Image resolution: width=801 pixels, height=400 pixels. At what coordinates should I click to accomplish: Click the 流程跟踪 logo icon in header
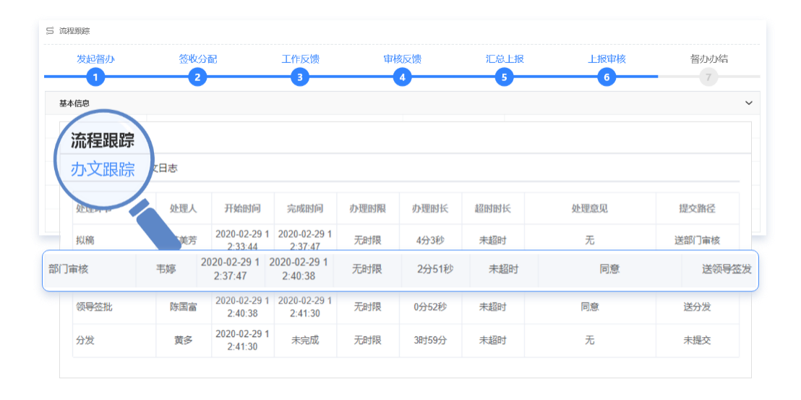(50, 31)
